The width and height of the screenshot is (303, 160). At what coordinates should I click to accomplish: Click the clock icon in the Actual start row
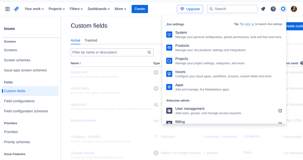[156, 88]
